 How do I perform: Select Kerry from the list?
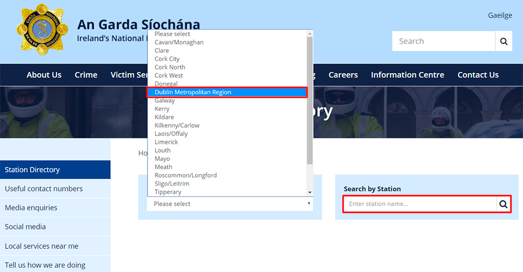click(x=227, y=109)
